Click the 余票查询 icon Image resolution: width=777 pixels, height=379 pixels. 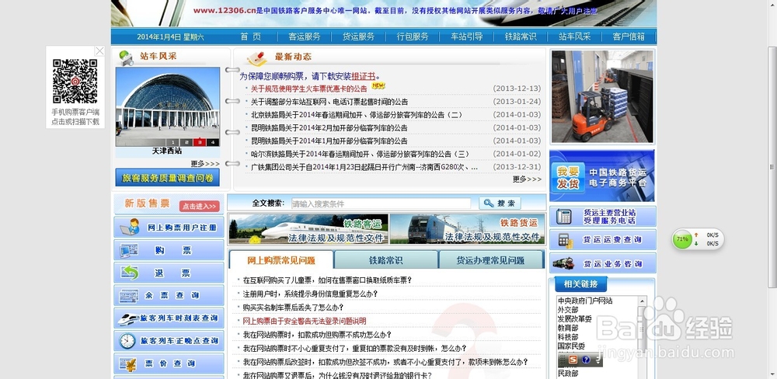click(x=129, y=295)
